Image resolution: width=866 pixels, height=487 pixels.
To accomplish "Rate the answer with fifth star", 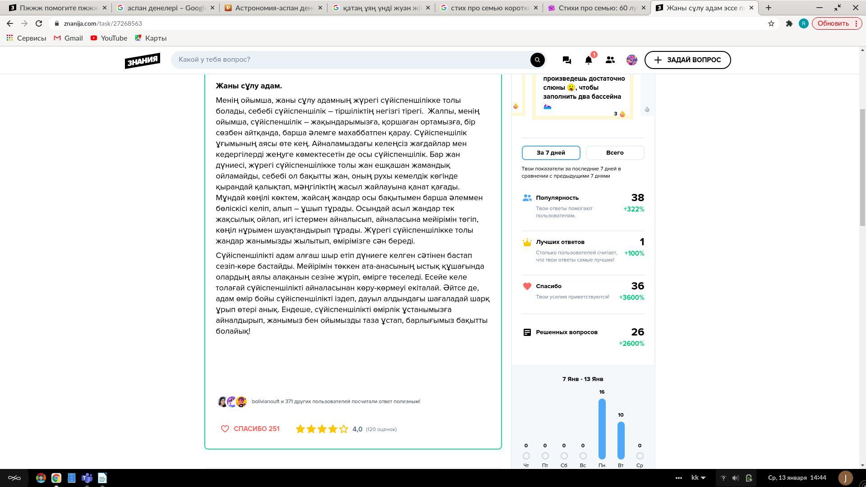I will (x=344, y=429).
